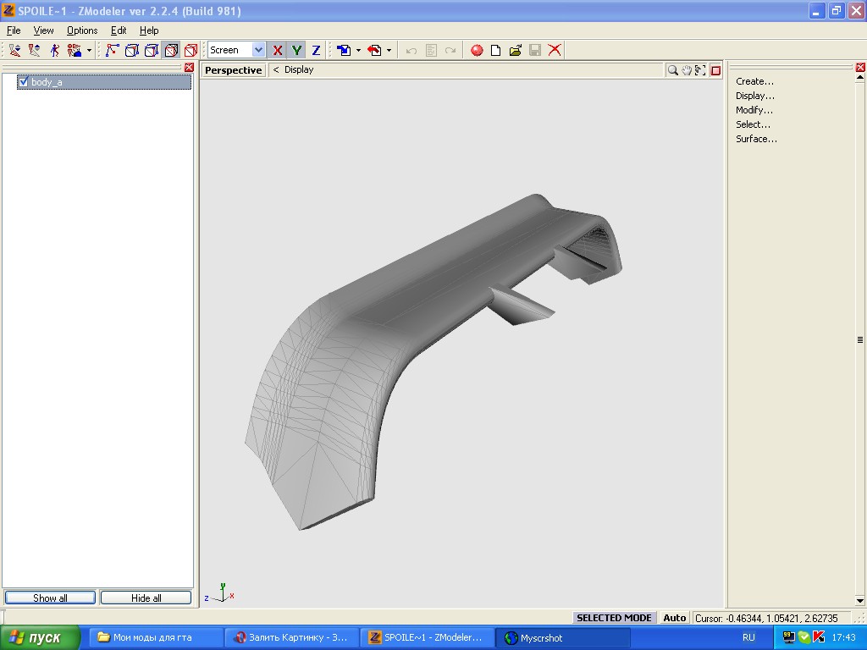867x650 pixels.
Task: Click the red X delete toolbar icon
Action: pos(555,51)
